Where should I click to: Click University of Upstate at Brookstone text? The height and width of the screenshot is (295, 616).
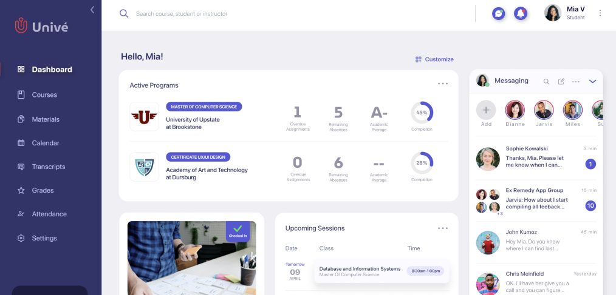point(193,124)
